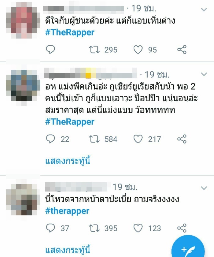Expand options chevron on second tweet
This screenshot has width=214, height=257.
tap(204, 74)
